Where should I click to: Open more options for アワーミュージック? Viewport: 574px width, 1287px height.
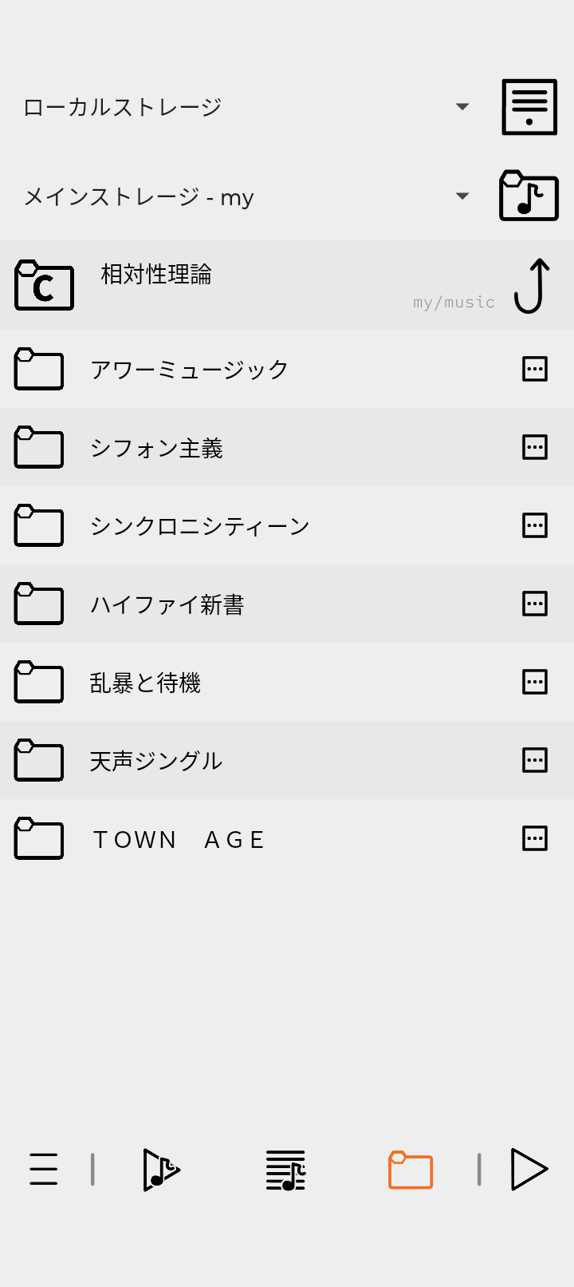pyautogui.click(x=534, y=369)
